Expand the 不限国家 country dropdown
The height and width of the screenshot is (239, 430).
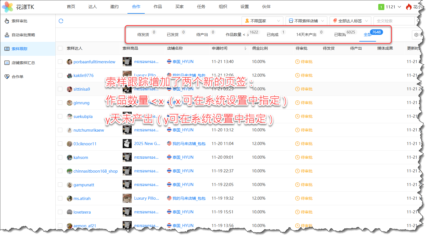coord(262,21)
